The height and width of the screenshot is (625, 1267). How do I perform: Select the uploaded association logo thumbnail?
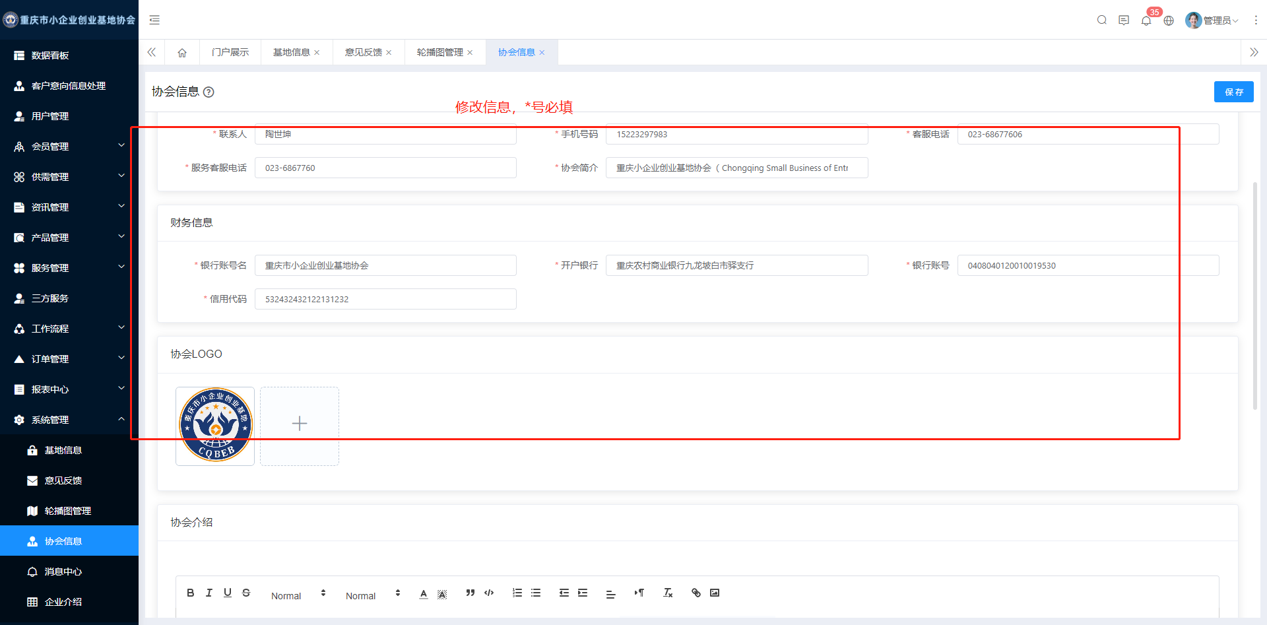pyautogui.click(x=215, y=426)
